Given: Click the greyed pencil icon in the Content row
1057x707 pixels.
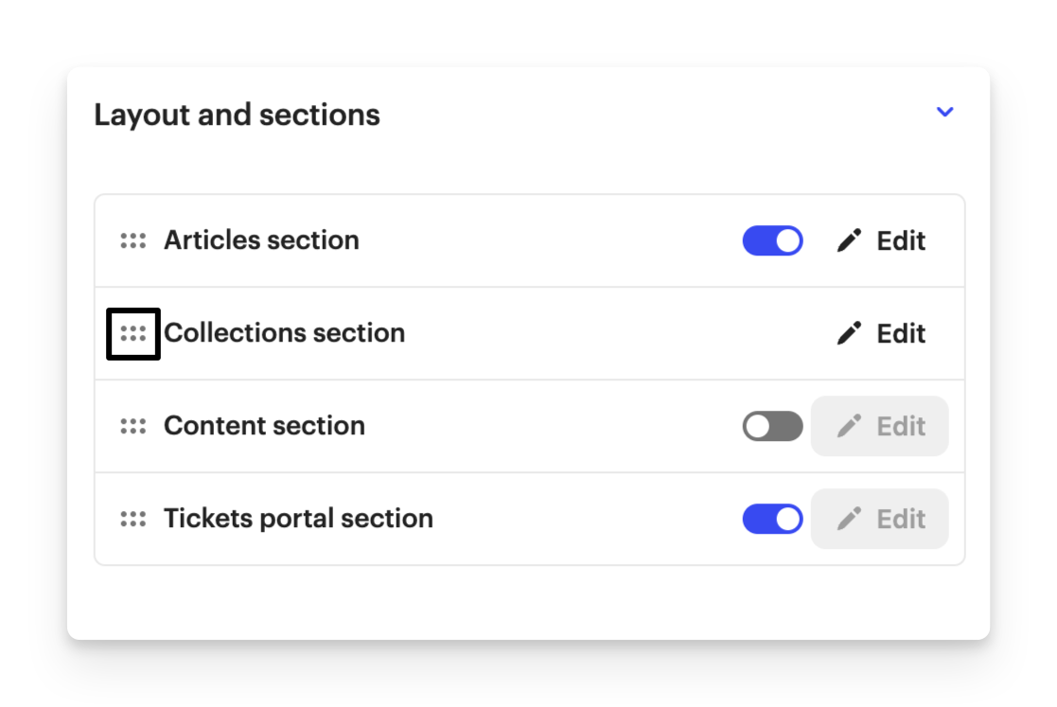Looking at the screenshot, I should click(849, 426).
